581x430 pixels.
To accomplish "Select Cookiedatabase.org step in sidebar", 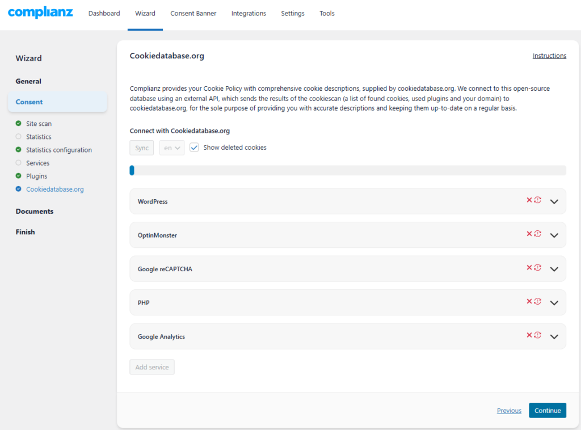I will [x=55, y=189].
